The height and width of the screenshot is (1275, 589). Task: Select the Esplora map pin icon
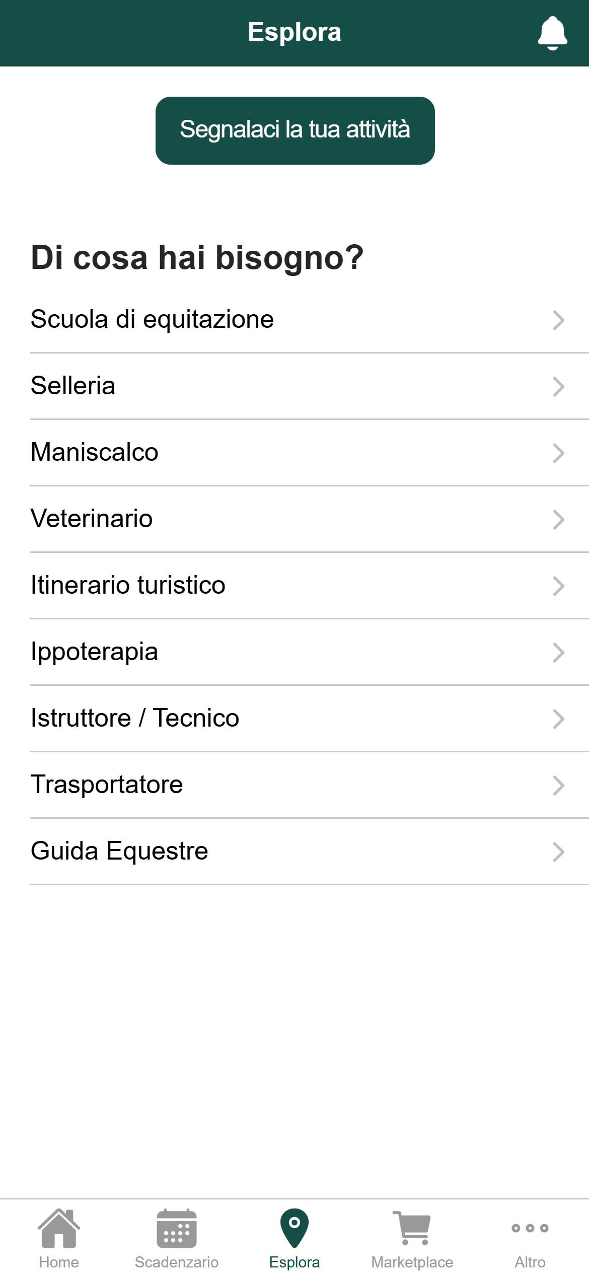294,1228
